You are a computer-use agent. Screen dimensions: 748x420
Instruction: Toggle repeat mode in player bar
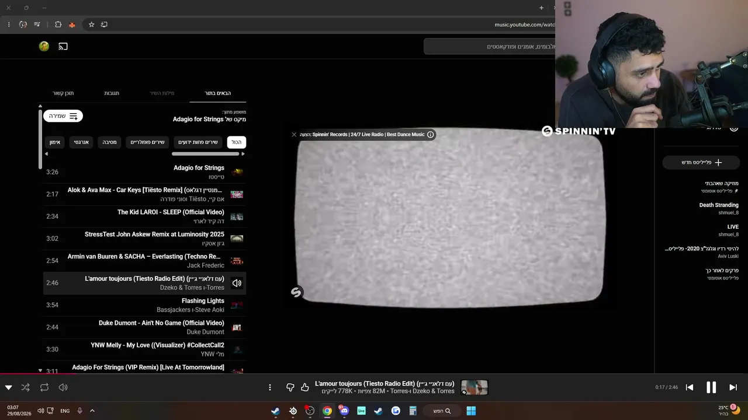pos(44,387)
